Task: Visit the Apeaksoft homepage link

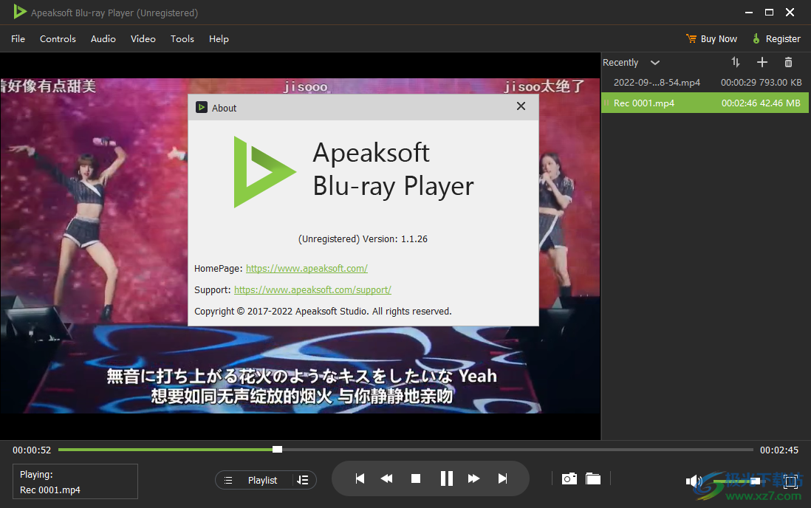Action: tap(307, 268)
